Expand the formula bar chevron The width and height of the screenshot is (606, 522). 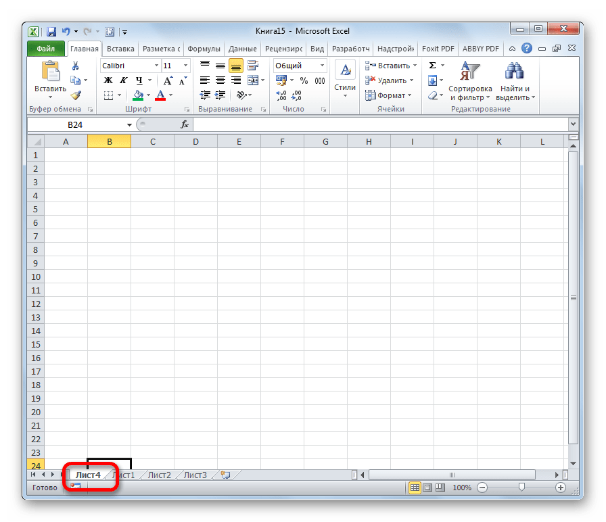pyautogui.click(x=573, y=124)
